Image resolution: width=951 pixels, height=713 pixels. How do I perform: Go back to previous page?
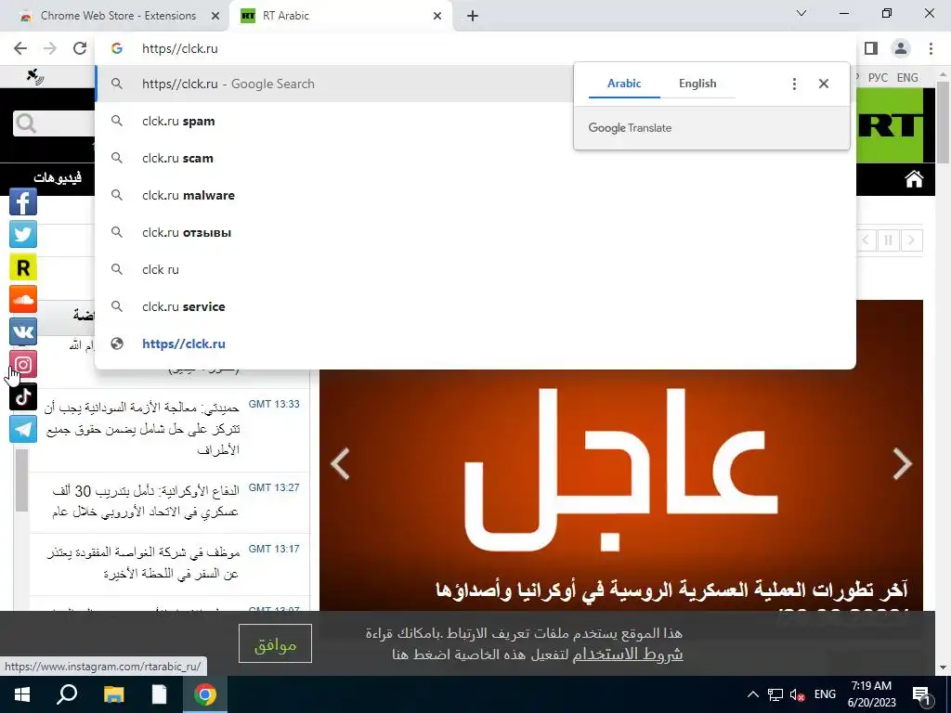click(20, 48)
